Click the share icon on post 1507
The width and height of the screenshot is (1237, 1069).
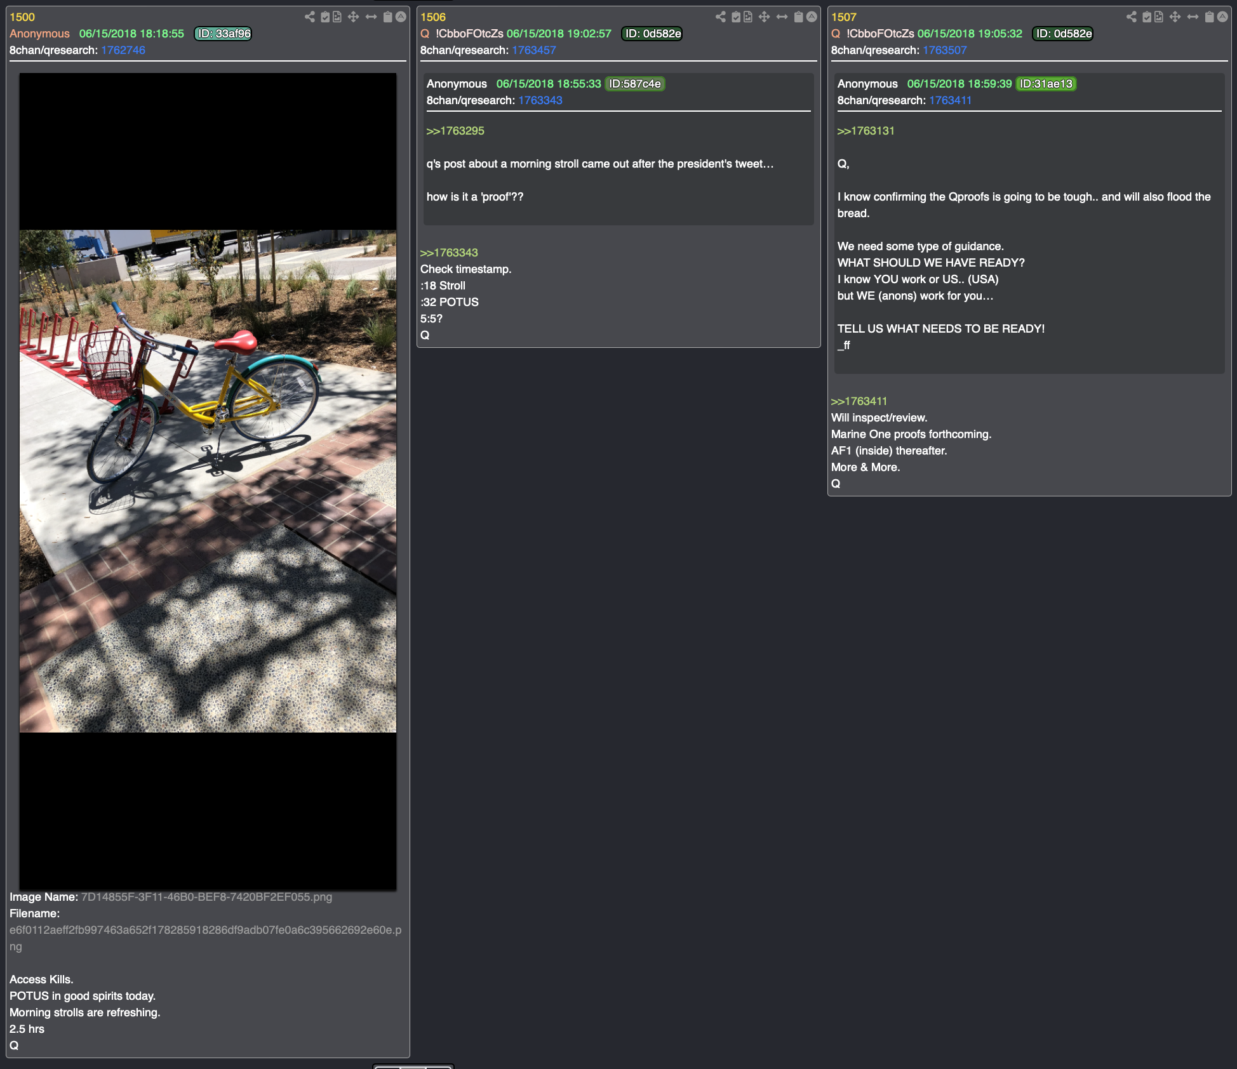1132,17
